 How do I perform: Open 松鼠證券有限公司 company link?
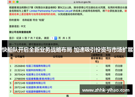coord(36,83)
